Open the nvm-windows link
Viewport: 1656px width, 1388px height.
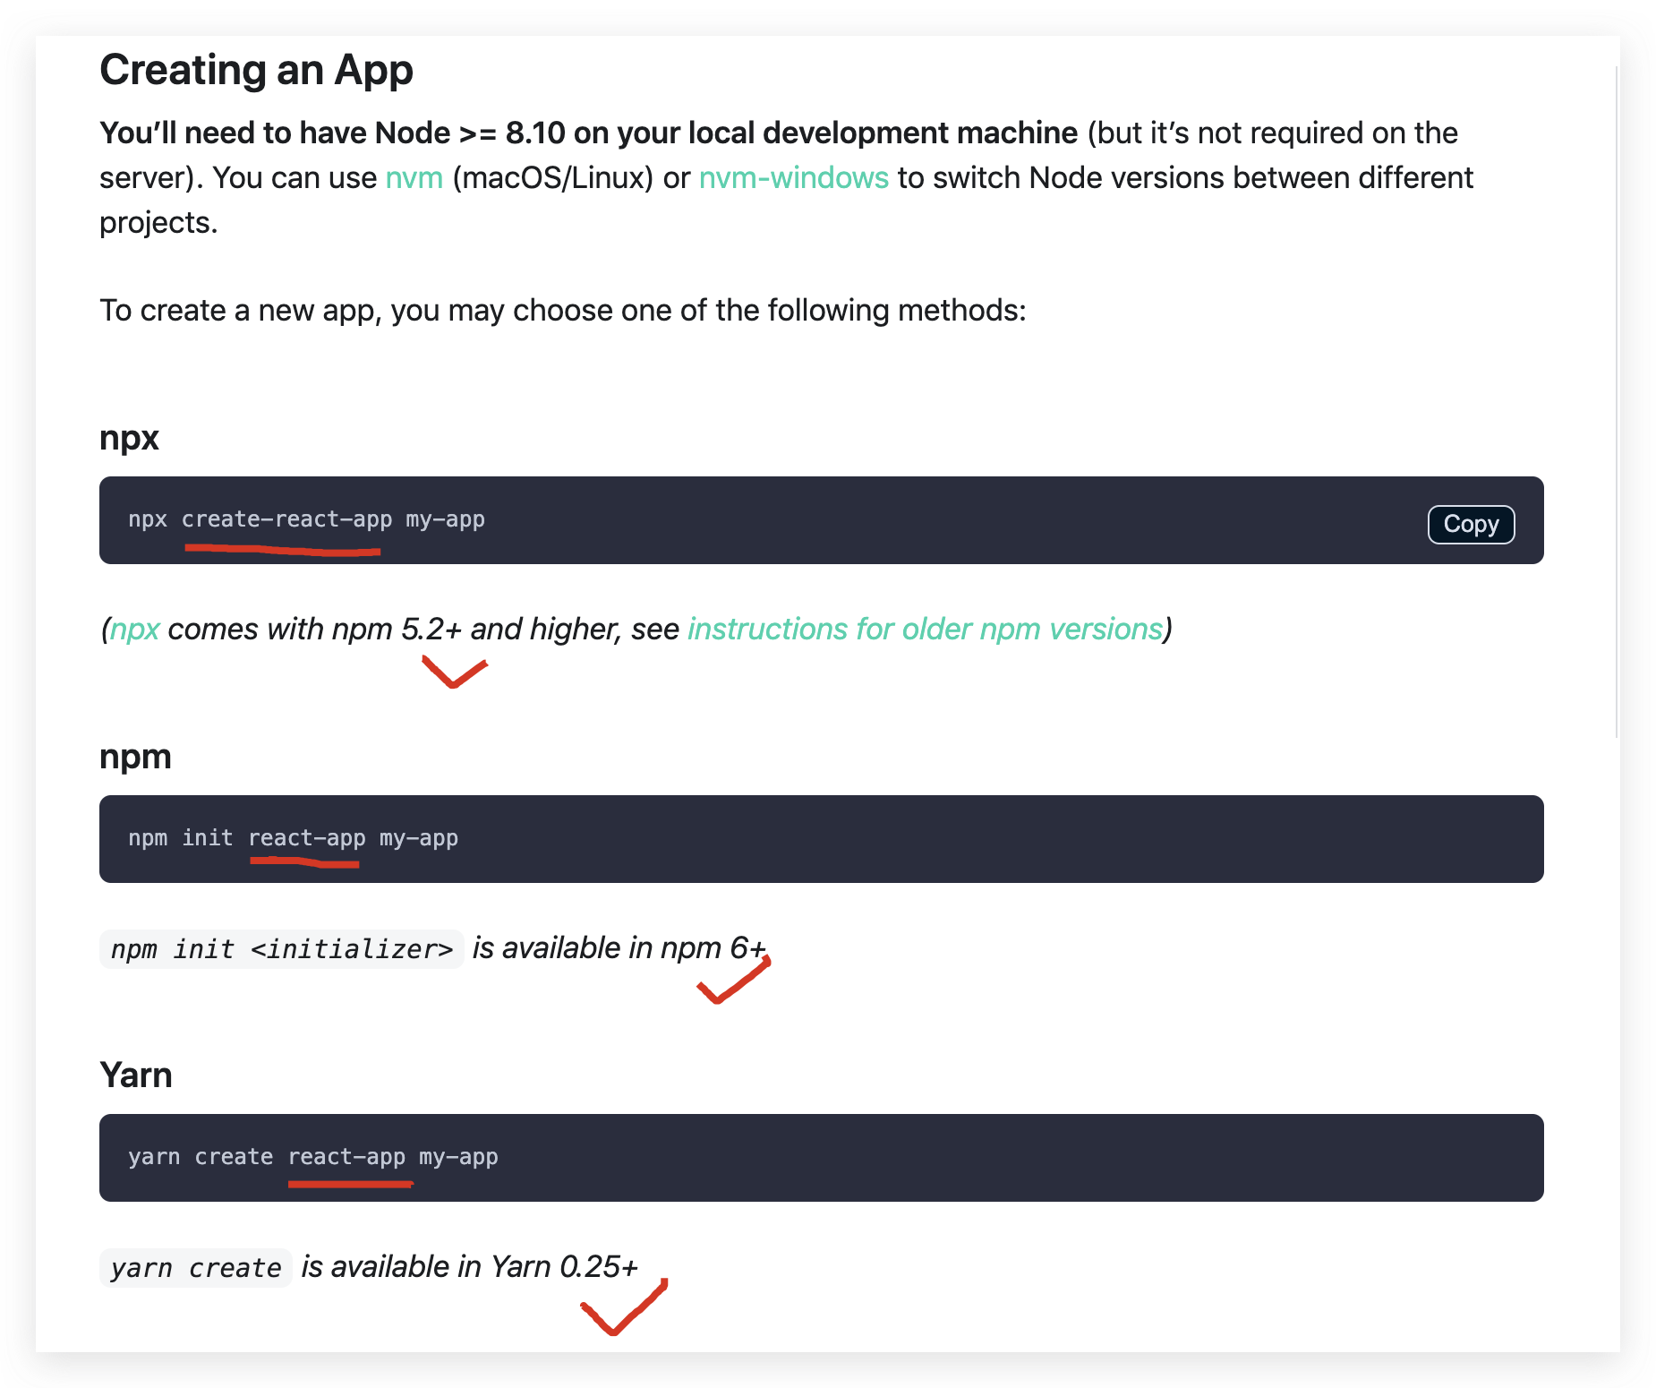[794, 177]
